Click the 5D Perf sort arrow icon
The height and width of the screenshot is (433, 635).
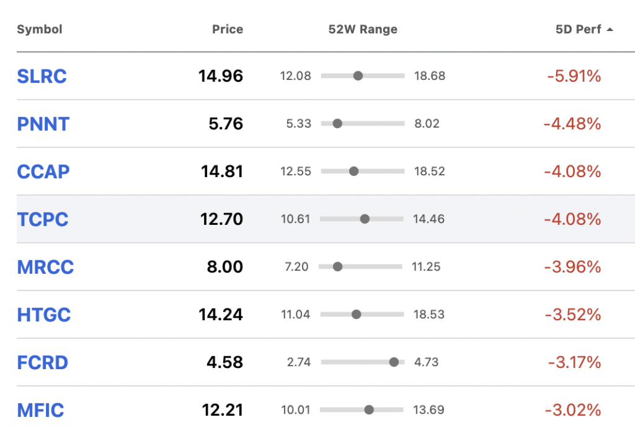tap(610, 30)
